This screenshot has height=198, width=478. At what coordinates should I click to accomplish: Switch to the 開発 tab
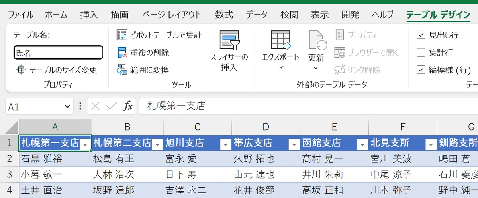(x=351, y=15)
